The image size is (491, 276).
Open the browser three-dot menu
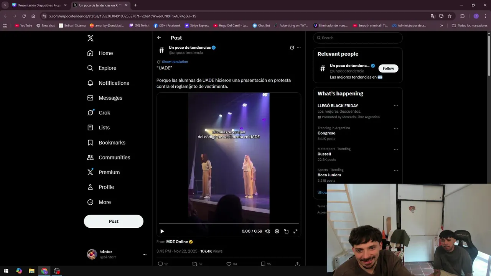coord(485,16)
